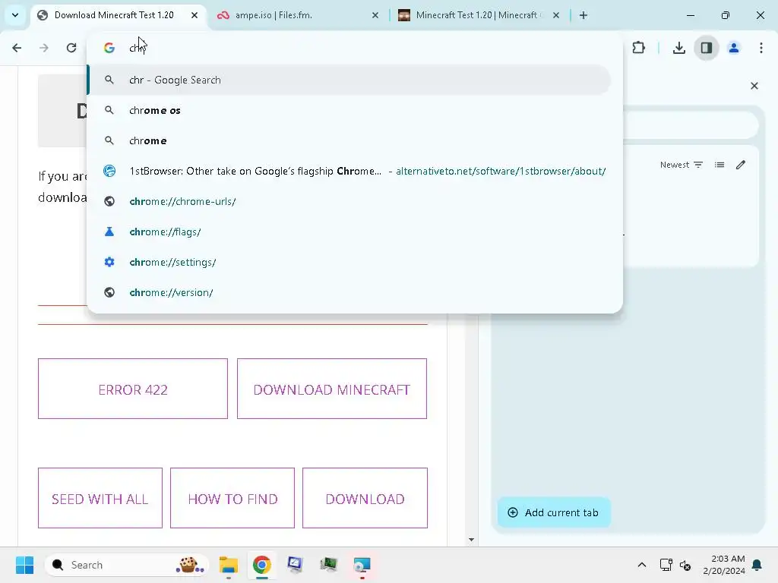Image resolution: width=778 pixels, height=583 pixels.
Task: Click the SEED WITH ALL button
Action: 100,498
